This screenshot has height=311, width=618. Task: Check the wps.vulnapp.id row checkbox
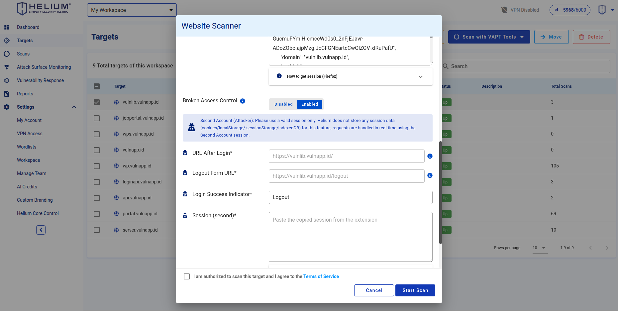tap(97, 134)
